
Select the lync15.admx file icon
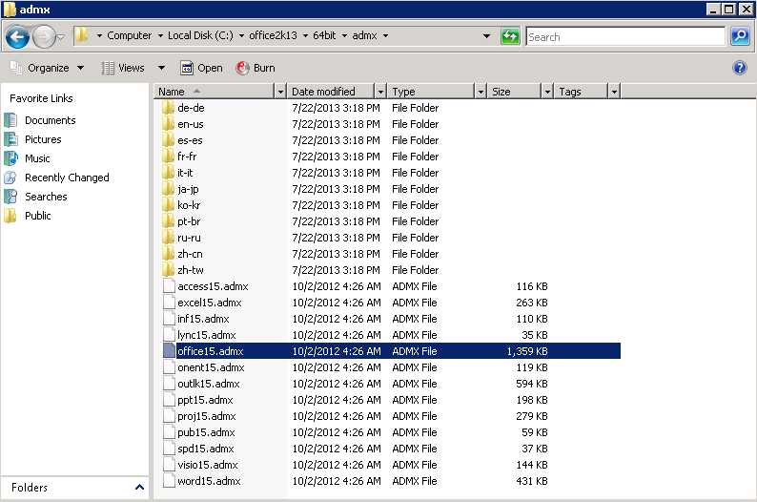(x=169, y=335)
